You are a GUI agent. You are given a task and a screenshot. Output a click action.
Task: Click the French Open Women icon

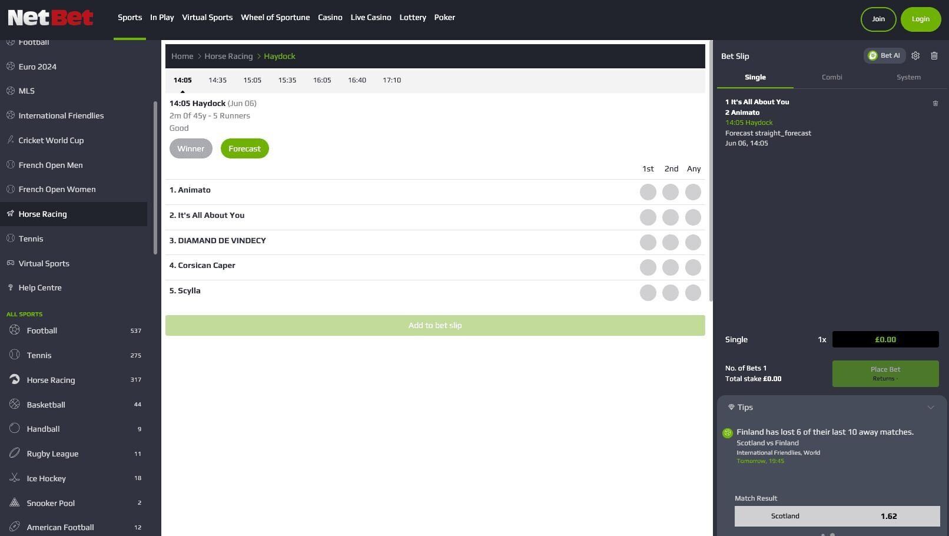[11, 189]
